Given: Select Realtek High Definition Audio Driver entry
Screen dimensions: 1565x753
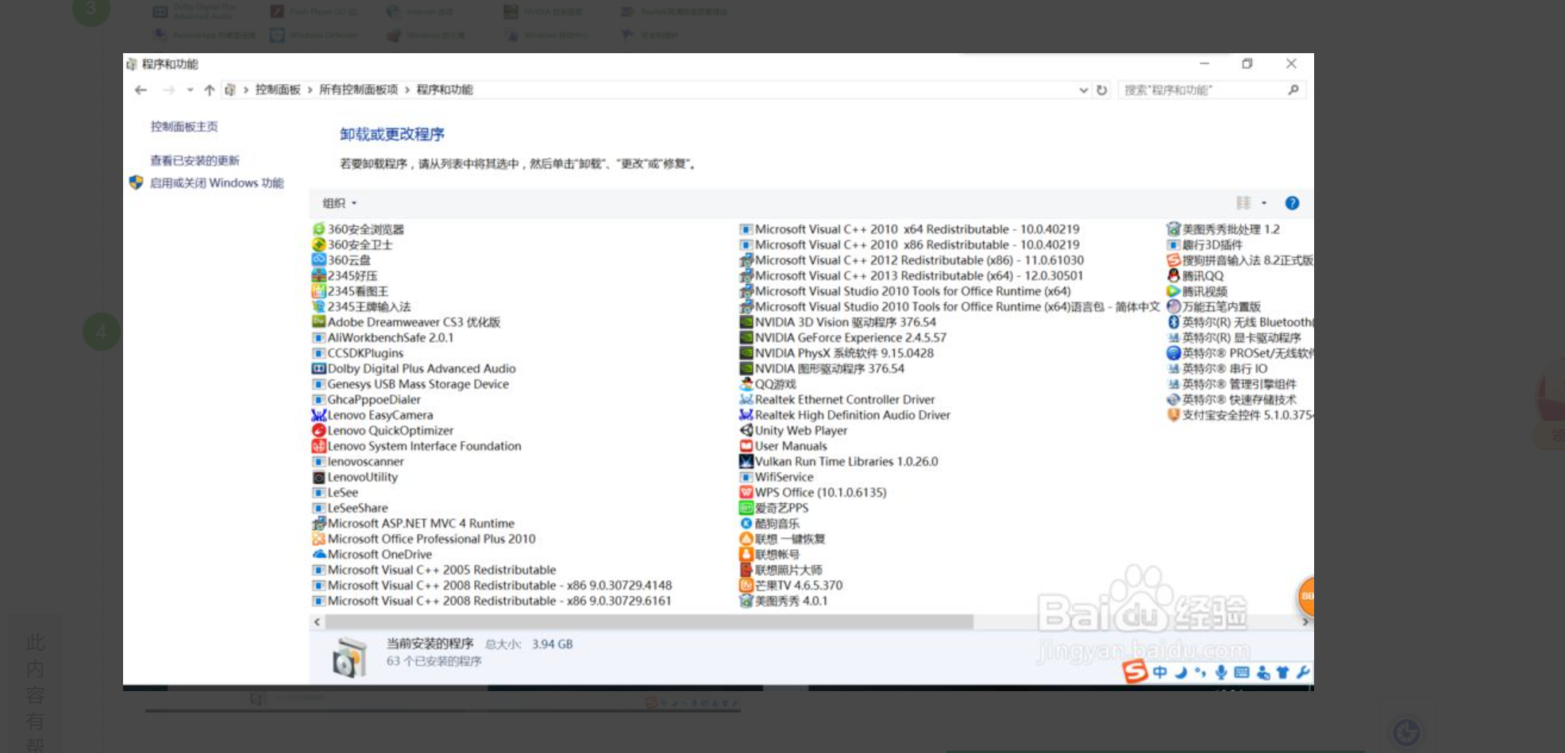Looking at the screenshot, I should (845, 415).
